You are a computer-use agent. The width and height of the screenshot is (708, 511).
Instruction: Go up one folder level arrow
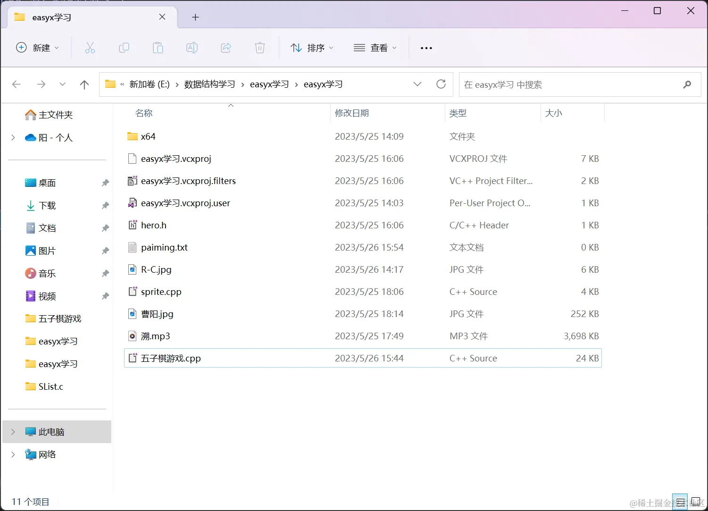[x=84, y=84]
